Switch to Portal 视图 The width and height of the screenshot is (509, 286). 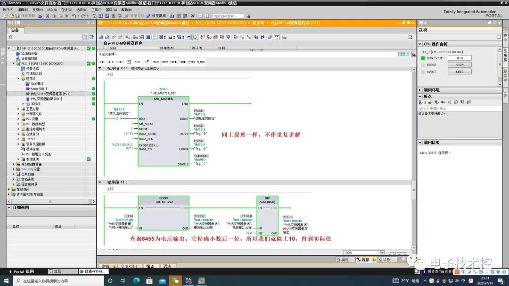click(21, 271)
